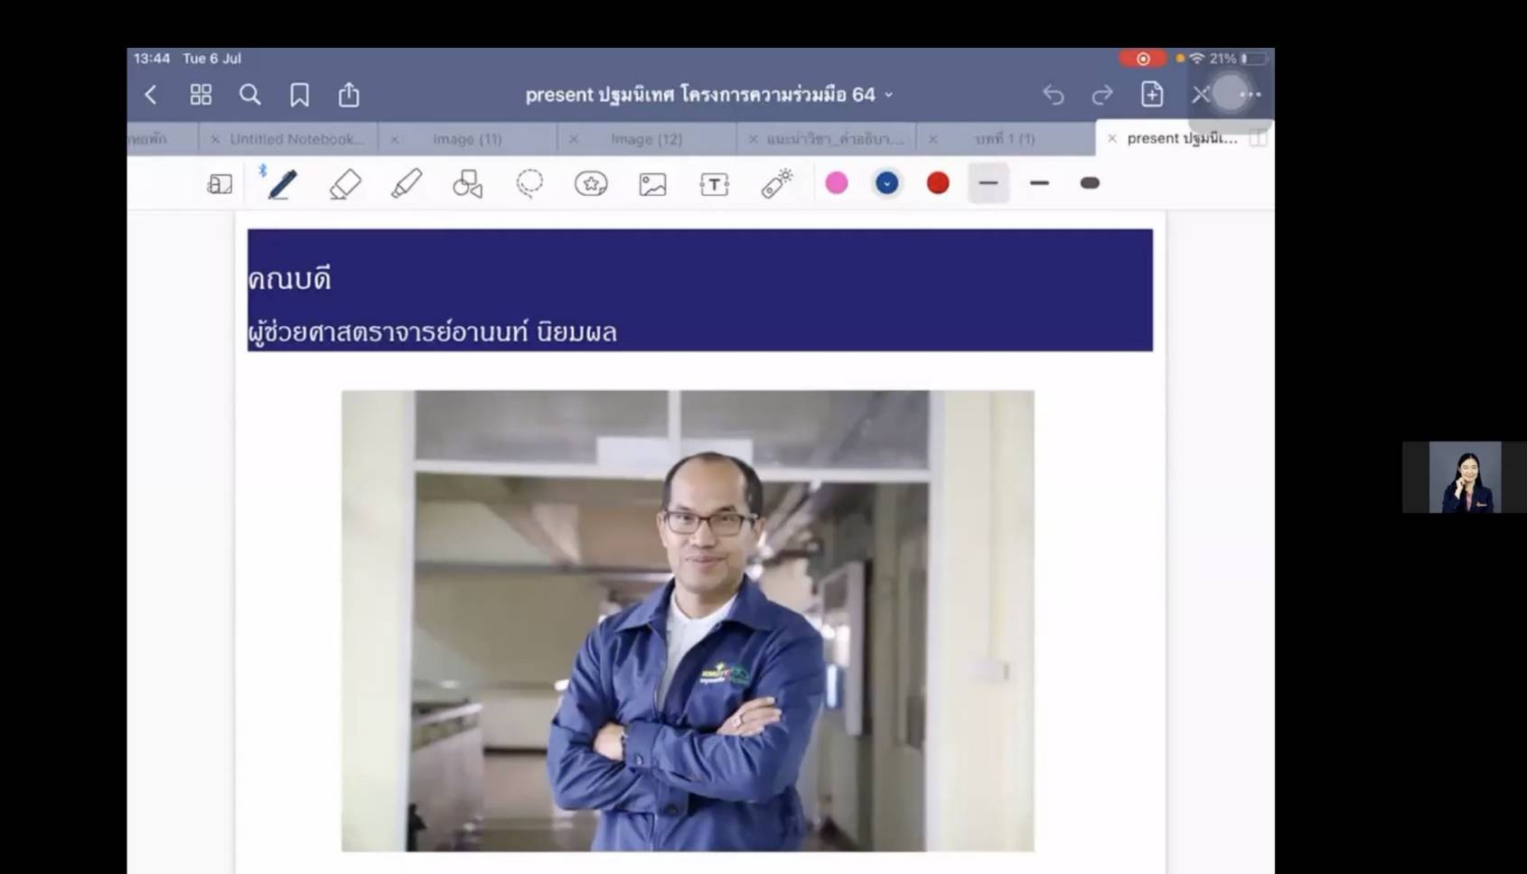
Task: Click the sign language interpreter video thumbnail
Action: coord(1465,478)
